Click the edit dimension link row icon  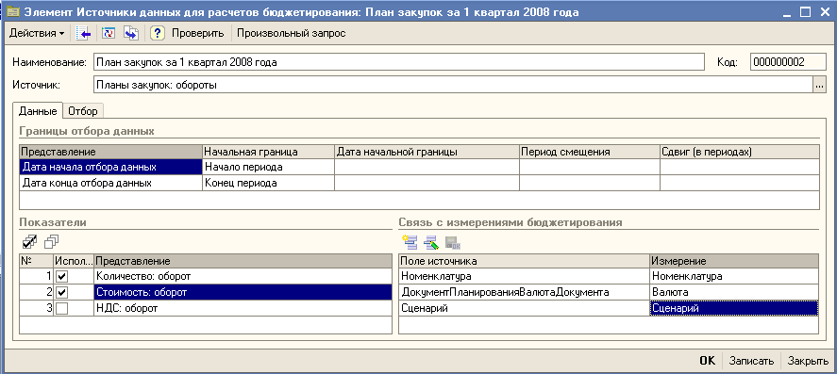click(431, 242)
